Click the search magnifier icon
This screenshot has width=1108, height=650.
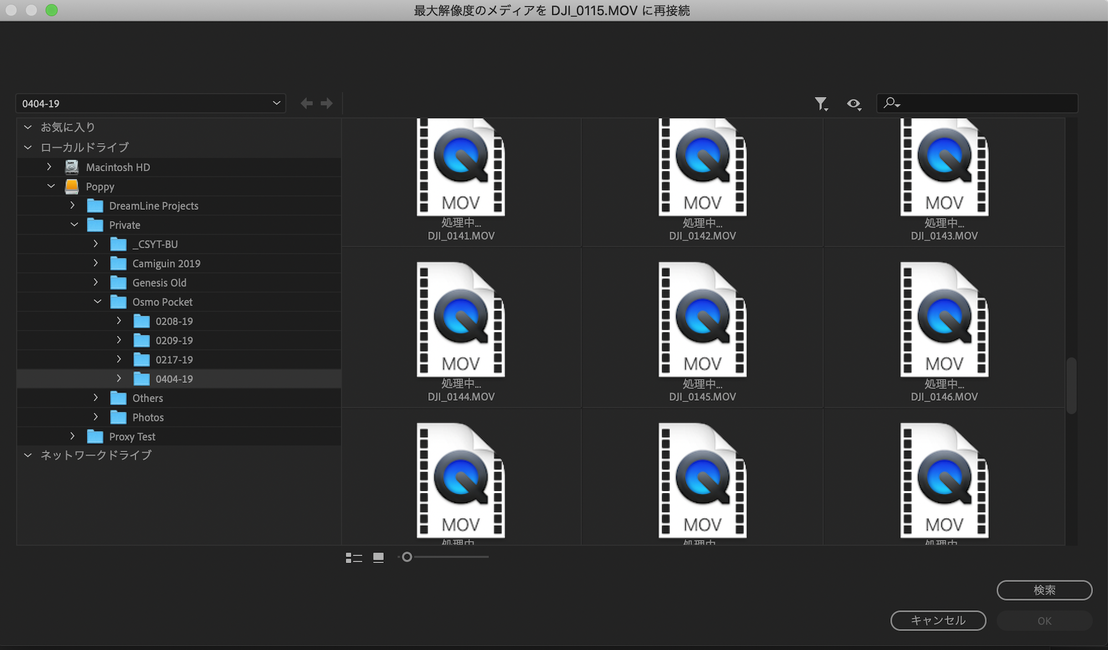pyautogui.click(x=891, y=103)
